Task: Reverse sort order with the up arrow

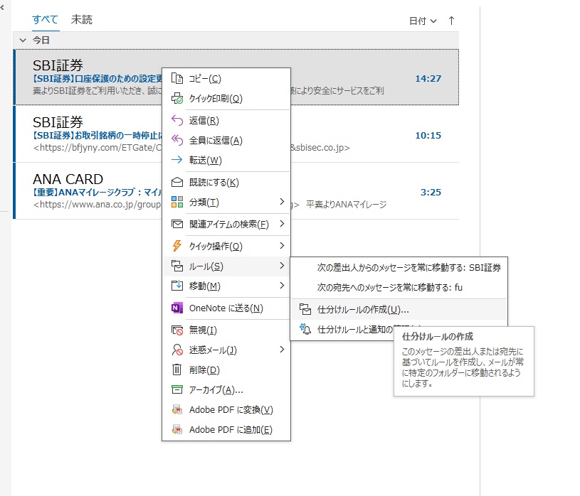Action: click(451, 21)
